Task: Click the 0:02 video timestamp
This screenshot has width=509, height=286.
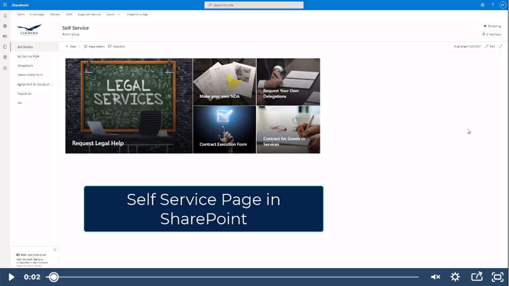Action: pos(32,277)
